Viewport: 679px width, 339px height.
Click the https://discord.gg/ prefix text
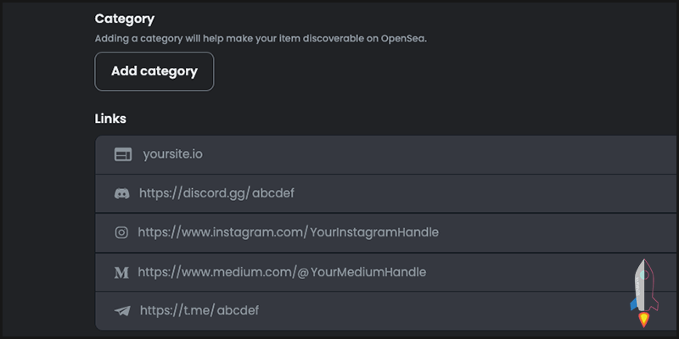[x=193, y=193]
